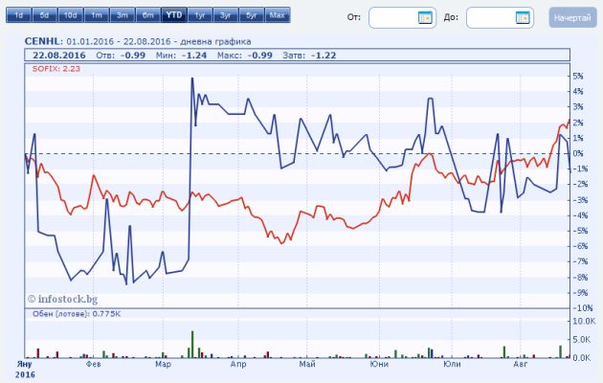Select the 1d time range tab
603x383 pixels.
pyautogui.click(x=18, y=15)
